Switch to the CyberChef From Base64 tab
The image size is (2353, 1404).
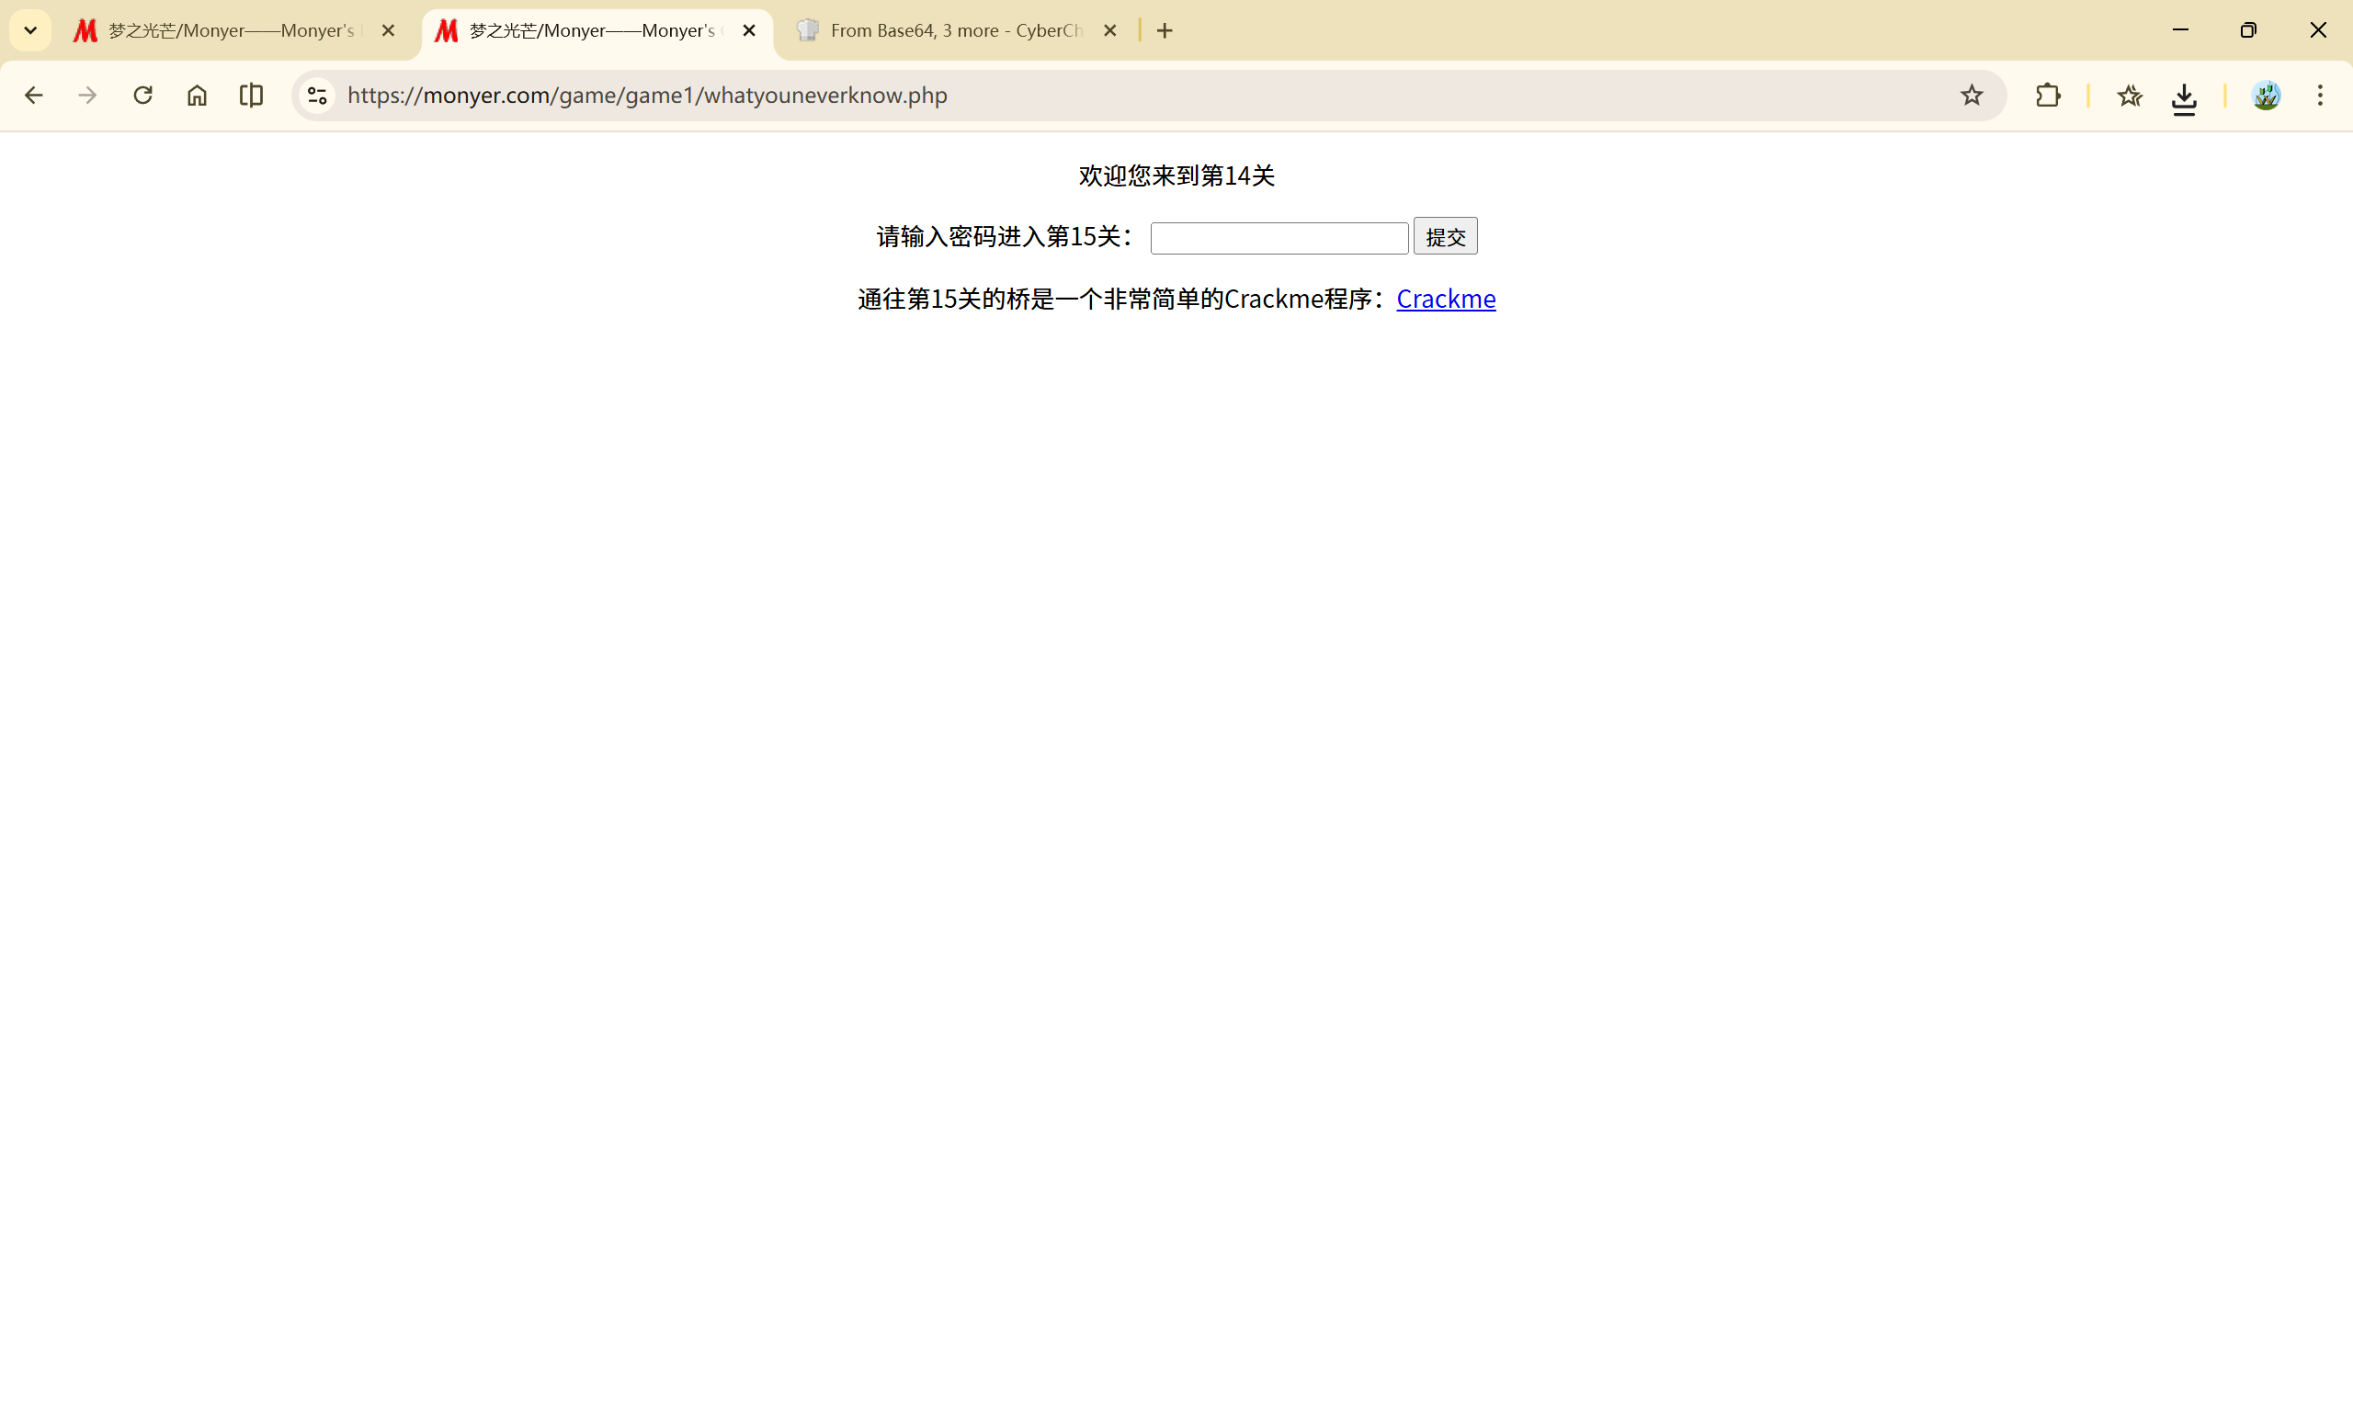[950, 31]
